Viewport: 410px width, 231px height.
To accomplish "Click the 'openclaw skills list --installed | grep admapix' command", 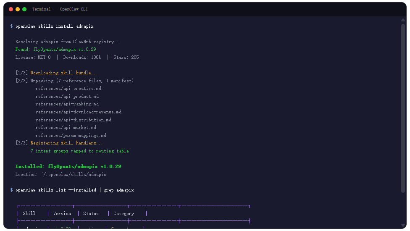I will click(74, 190).
